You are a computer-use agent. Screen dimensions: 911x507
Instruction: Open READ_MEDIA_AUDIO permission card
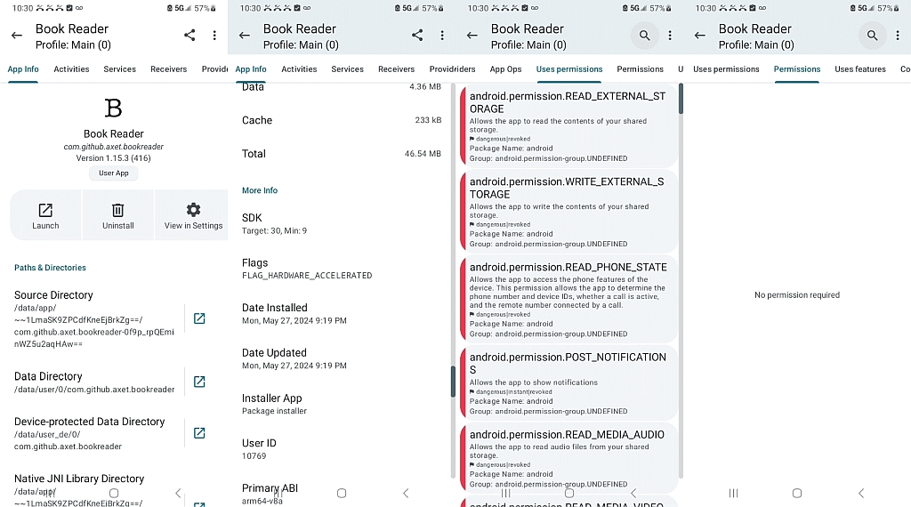pyautogui.click(x=568, y=459)
